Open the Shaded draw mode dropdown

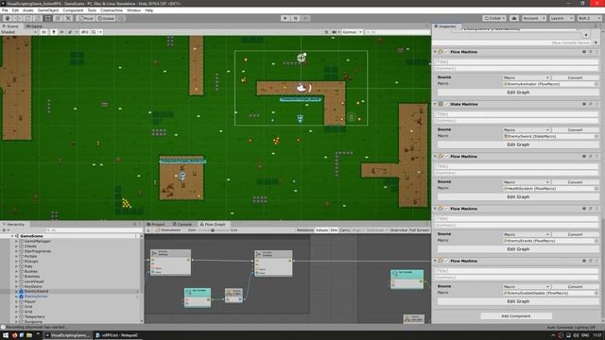coord(19,32)
